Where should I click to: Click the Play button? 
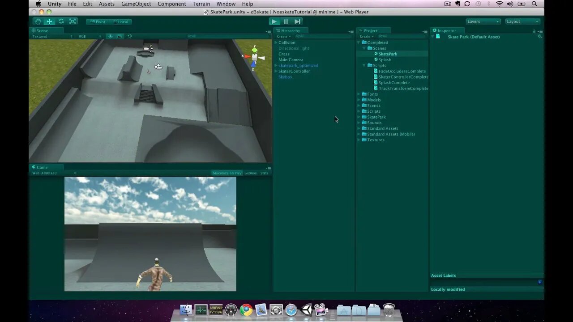[x=274, y=21]
